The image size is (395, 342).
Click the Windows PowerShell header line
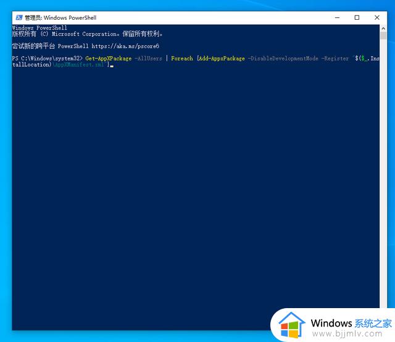[39, 28]
